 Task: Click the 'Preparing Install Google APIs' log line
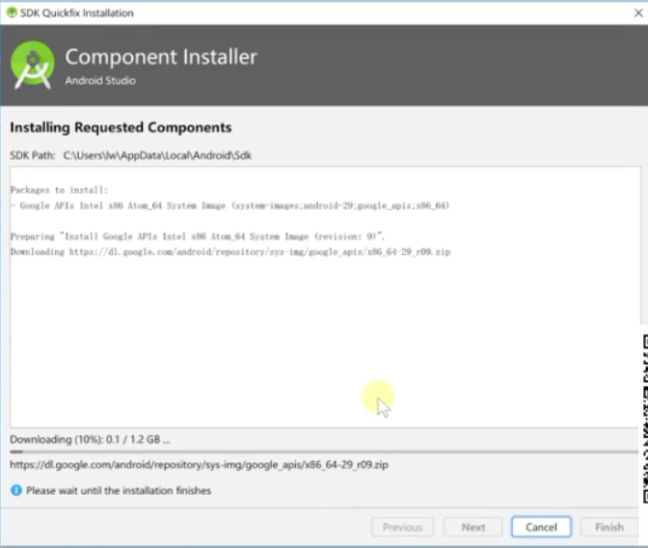[198, 236]
